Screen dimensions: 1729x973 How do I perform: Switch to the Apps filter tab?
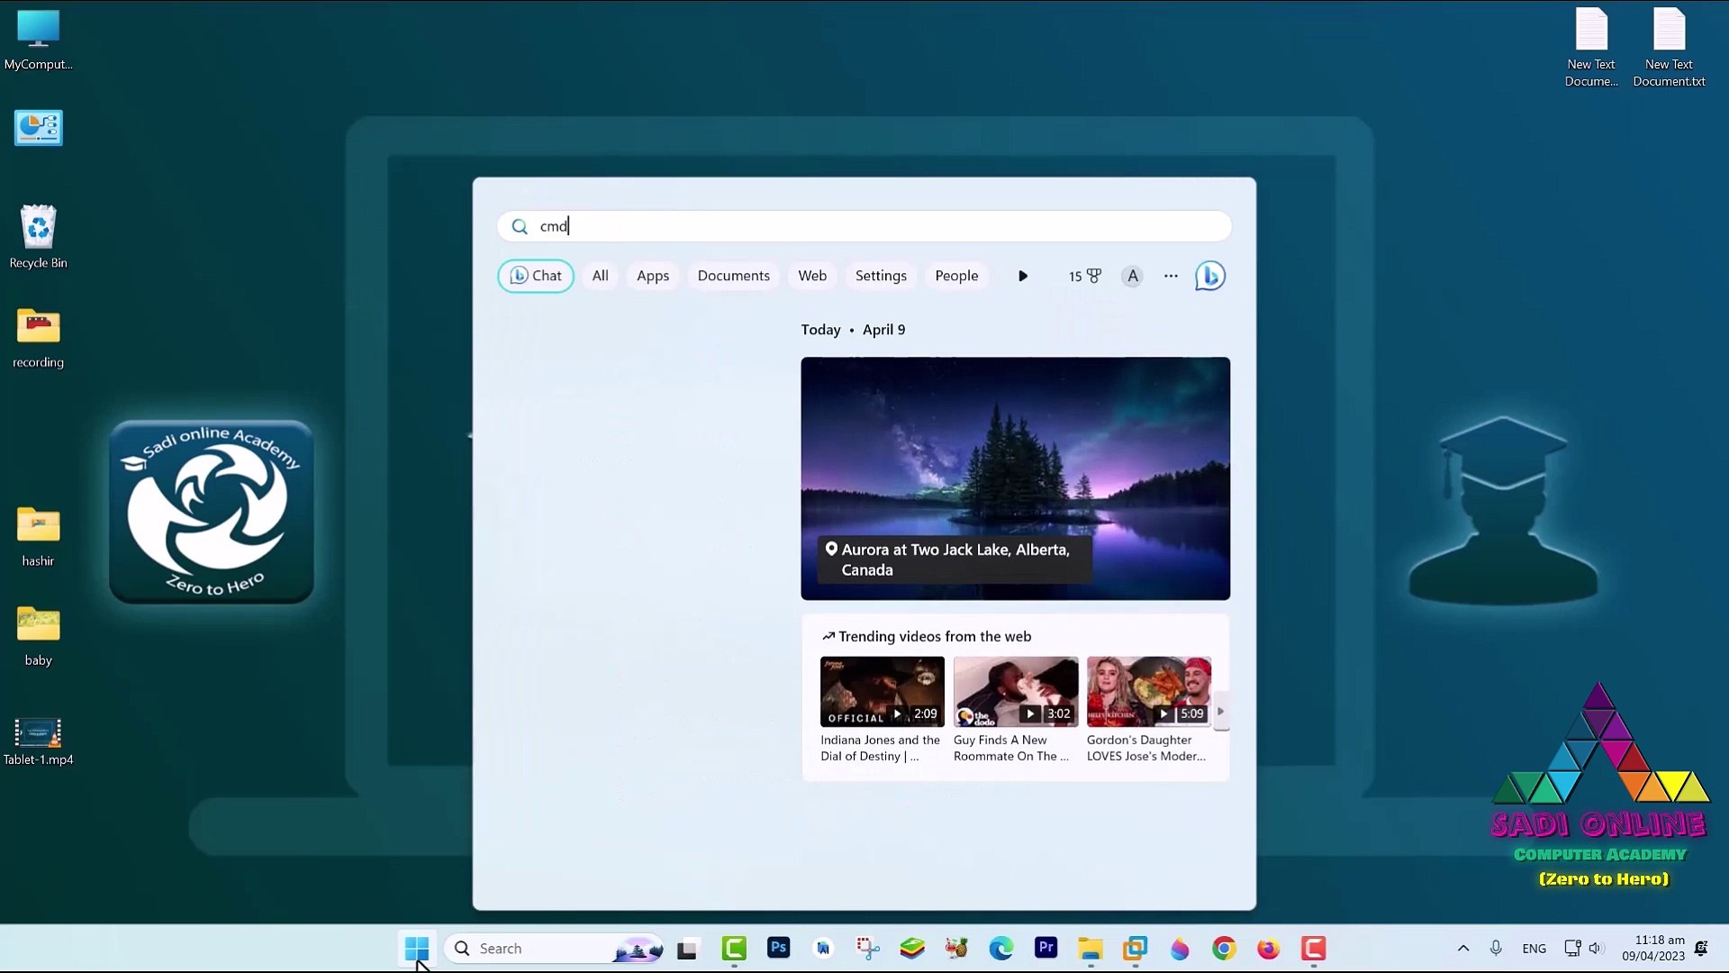[652, 276]
